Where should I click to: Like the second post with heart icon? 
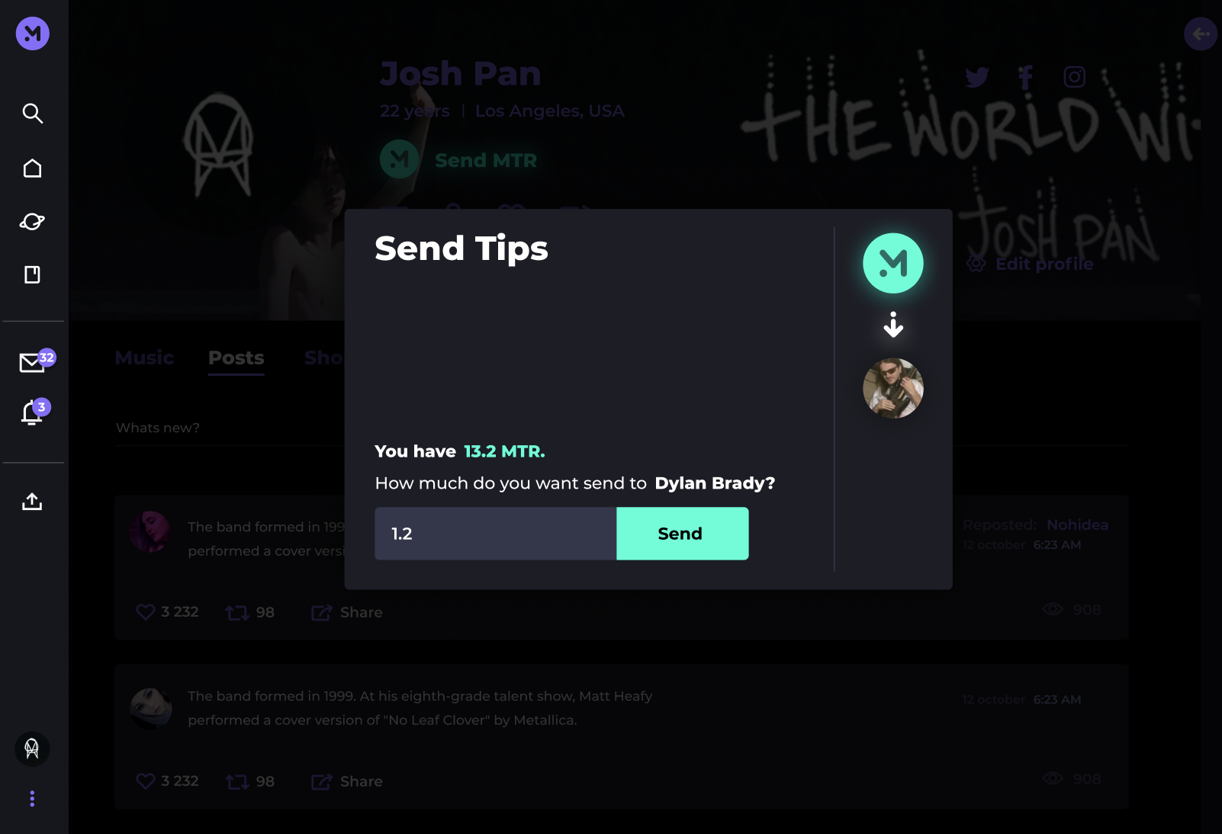146,781
